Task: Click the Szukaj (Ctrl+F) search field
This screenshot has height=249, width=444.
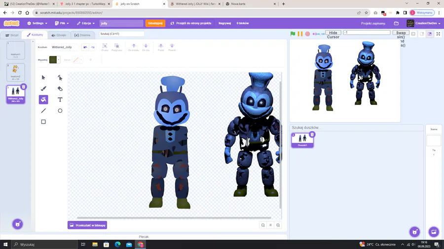Action: (x=121, y=33)
